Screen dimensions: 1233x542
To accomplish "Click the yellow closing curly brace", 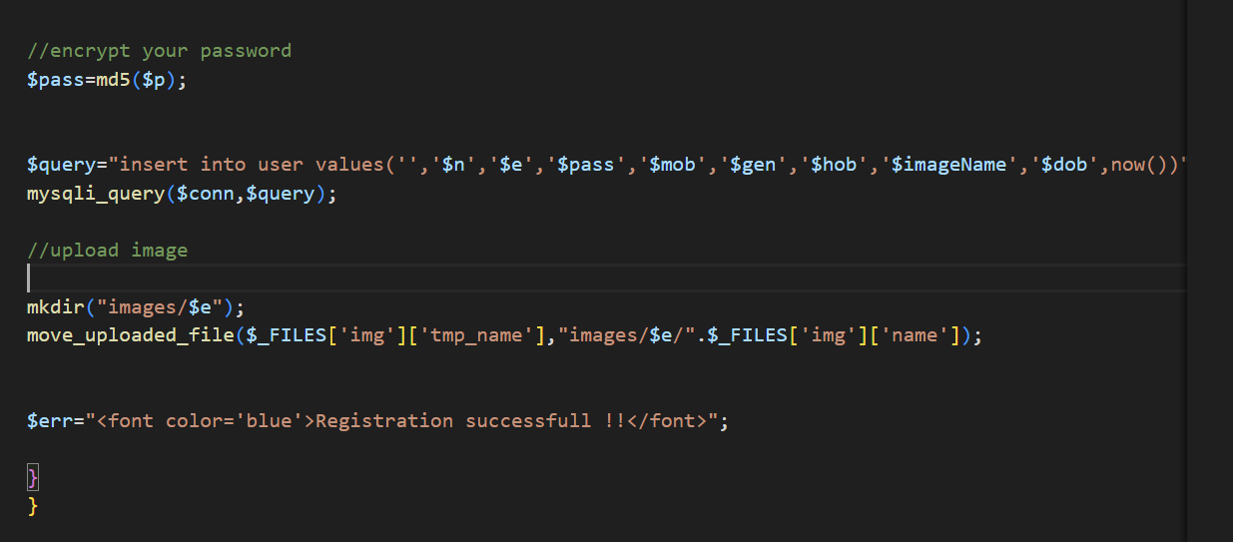I will [x=33, y=507].
